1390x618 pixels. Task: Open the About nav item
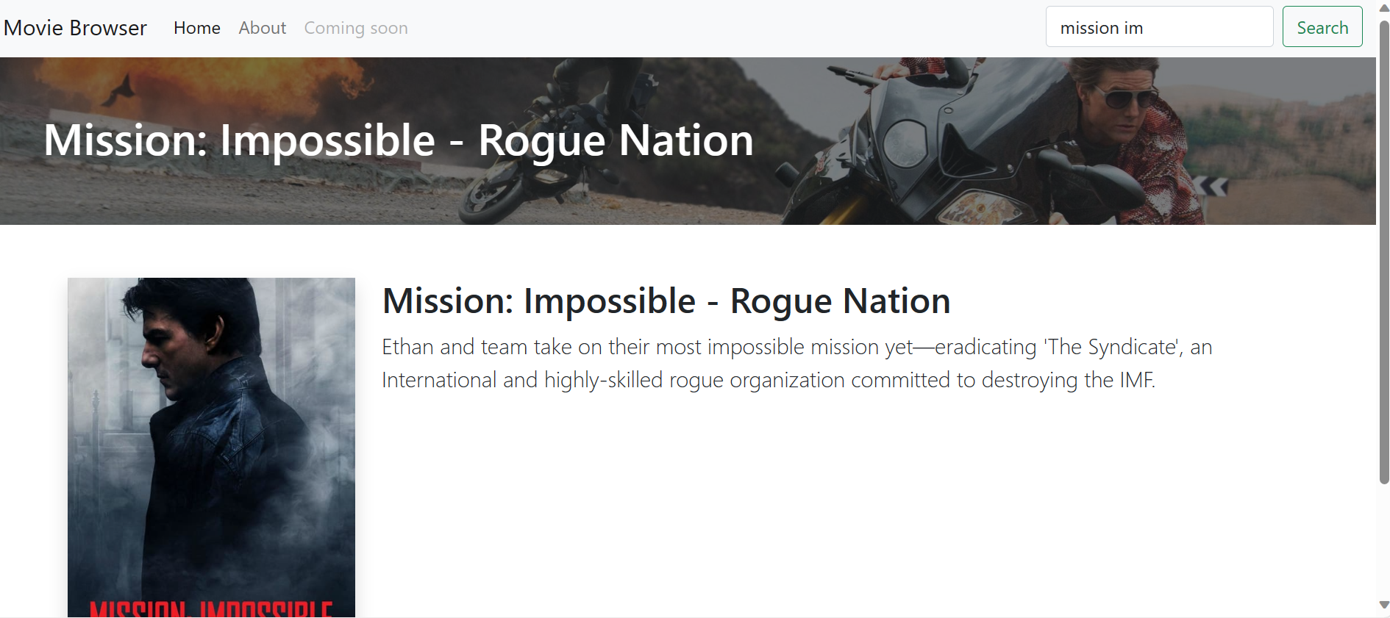pos(263,28)
